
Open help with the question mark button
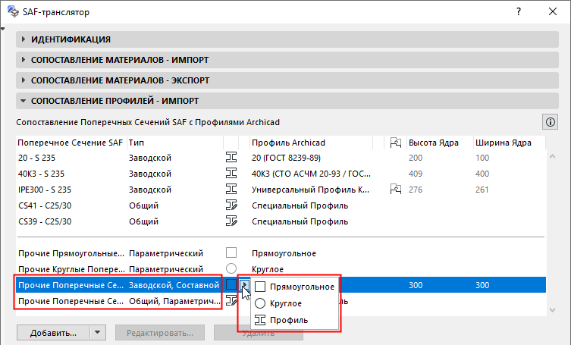(519, 11)
